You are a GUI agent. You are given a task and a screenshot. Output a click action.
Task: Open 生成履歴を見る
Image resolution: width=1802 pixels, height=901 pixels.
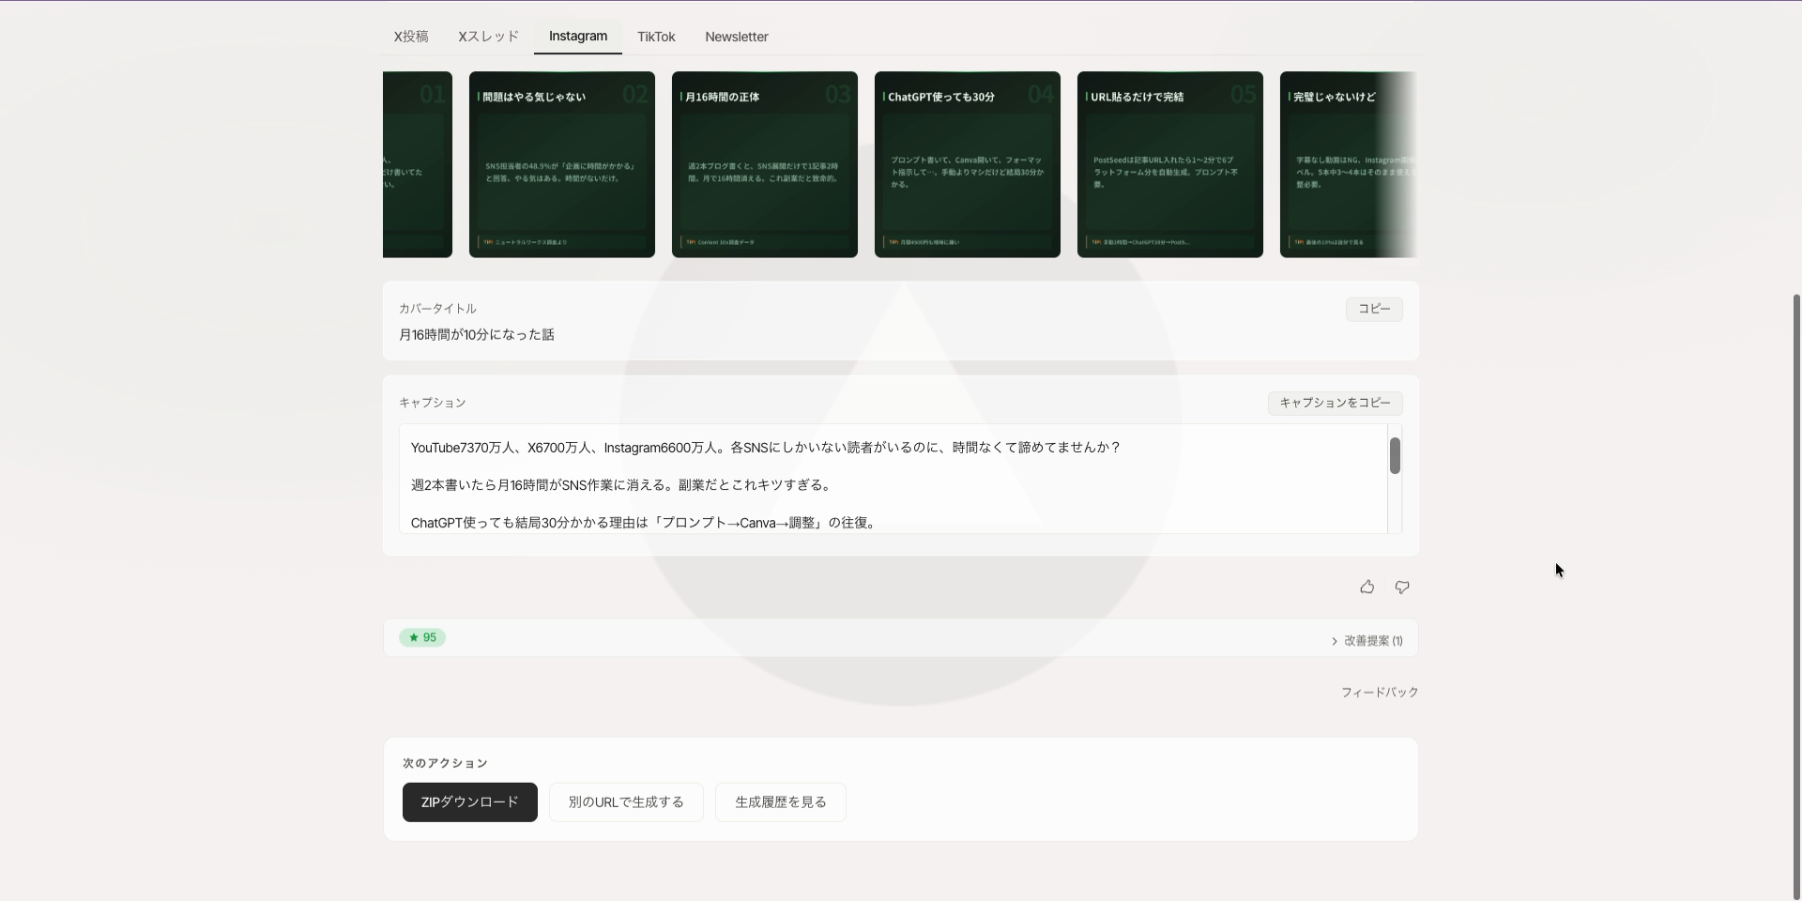780,802
